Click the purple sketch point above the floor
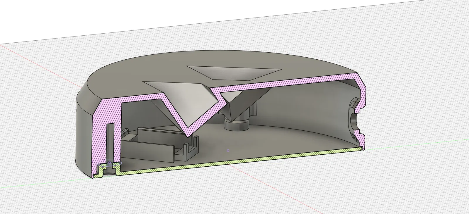Viewport: 469px width, 214px height. point(228,151)
